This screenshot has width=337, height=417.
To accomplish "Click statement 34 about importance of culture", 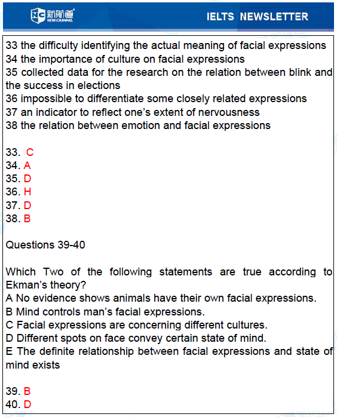I will [x=125, y=59].
